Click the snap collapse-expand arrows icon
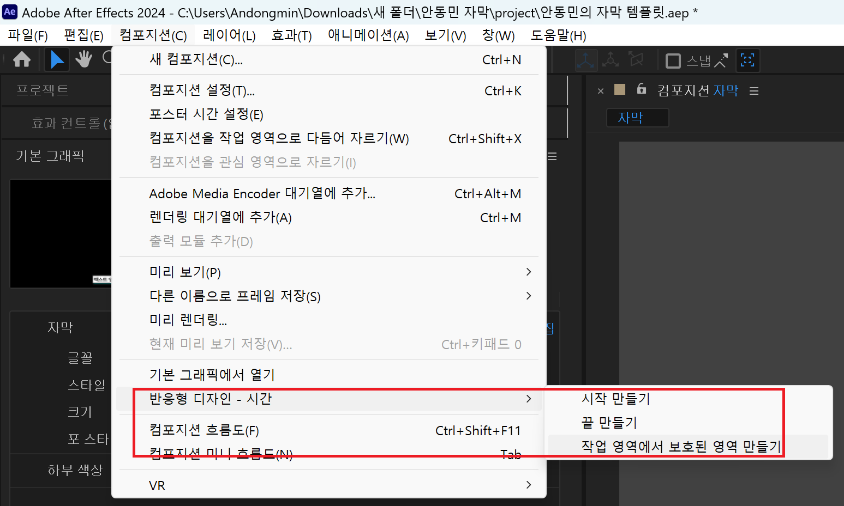 pos(721,60)
